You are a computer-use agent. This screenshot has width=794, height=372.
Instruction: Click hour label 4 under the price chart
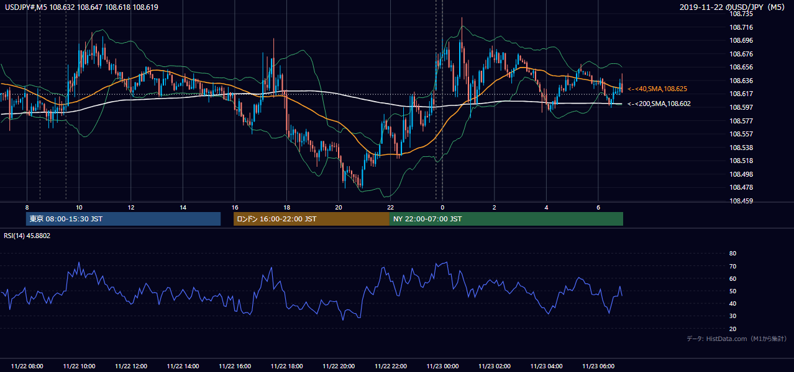click(546, 207)
